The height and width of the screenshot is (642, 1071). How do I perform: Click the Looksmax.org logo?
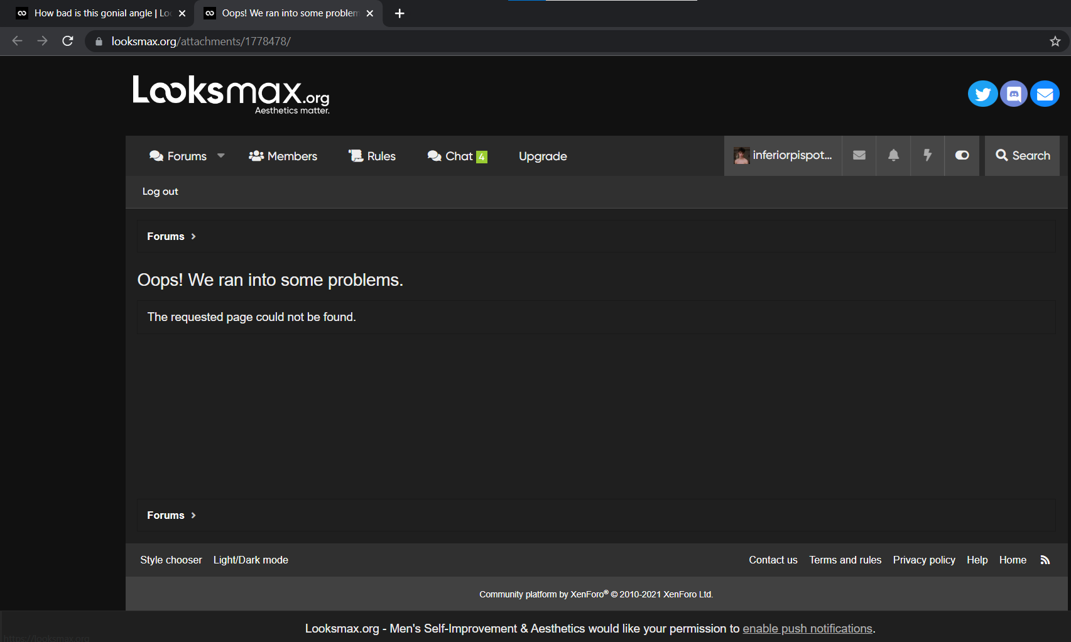pyautogui.click(x=231, y=94)
